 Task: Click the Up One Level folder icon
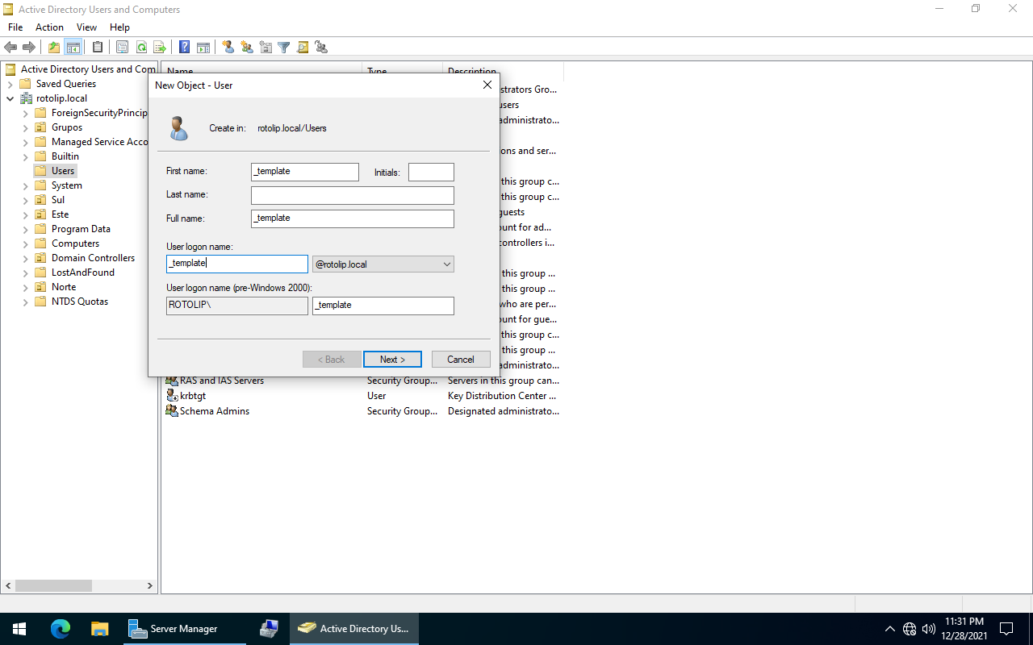[54, 48]
